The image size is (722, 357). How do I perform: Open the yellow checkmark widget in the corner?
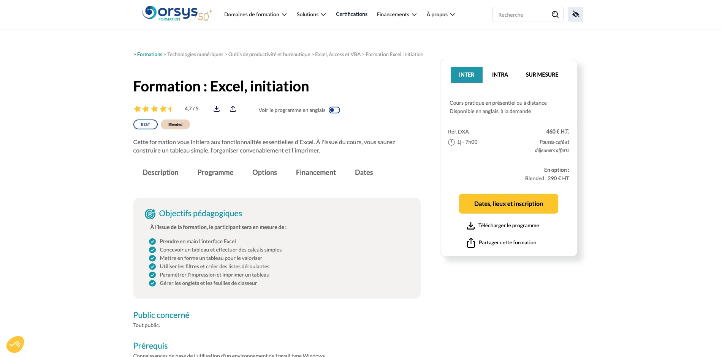click(x=15, y=344)
